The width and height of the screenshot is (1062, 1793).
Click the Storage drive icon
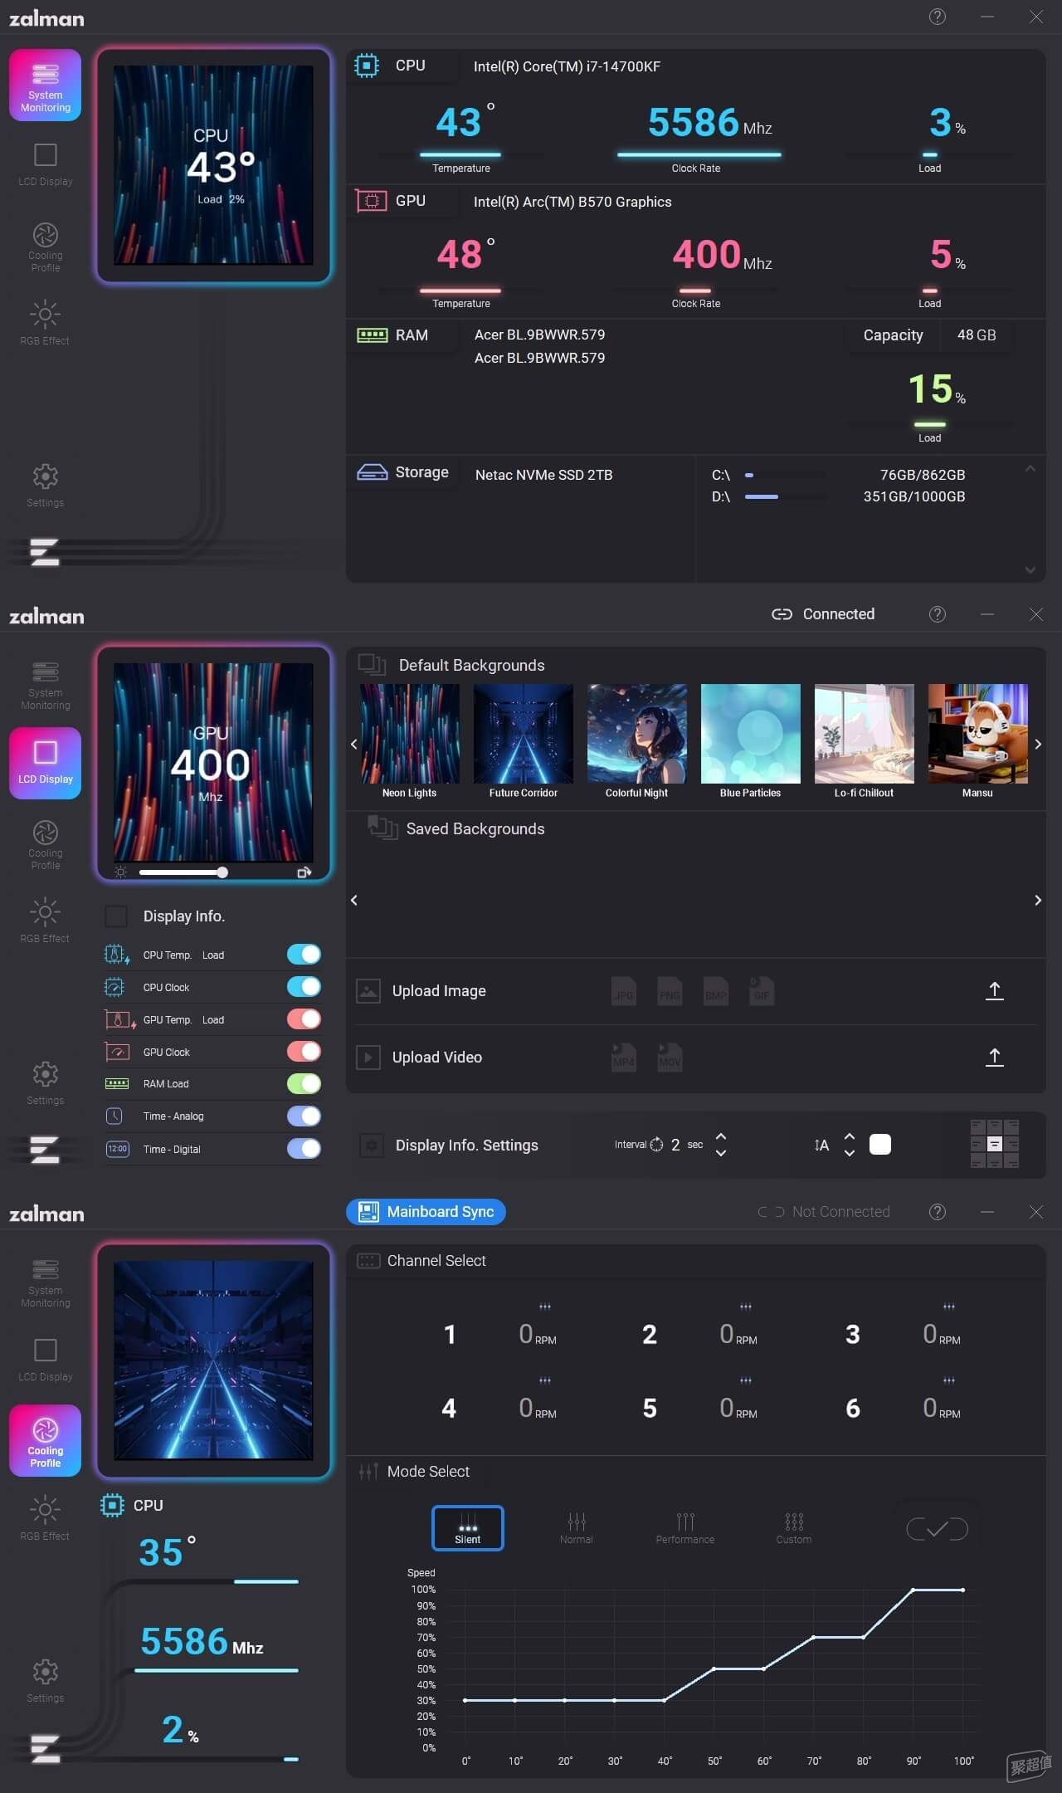click(x=372, y=472)
